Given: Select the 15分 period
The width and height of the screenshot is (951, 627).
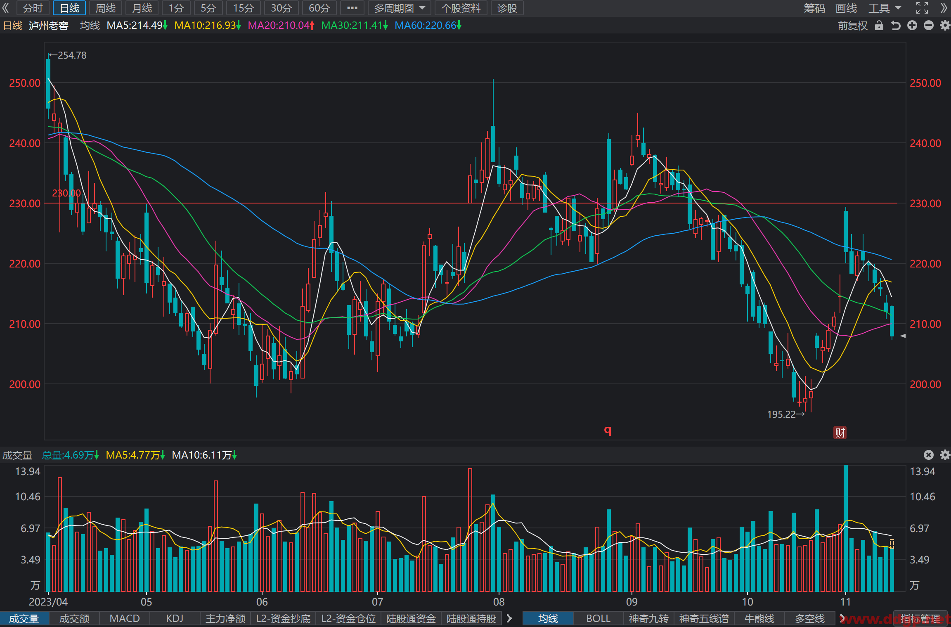Looking at the screenshot, I should 244,8.
